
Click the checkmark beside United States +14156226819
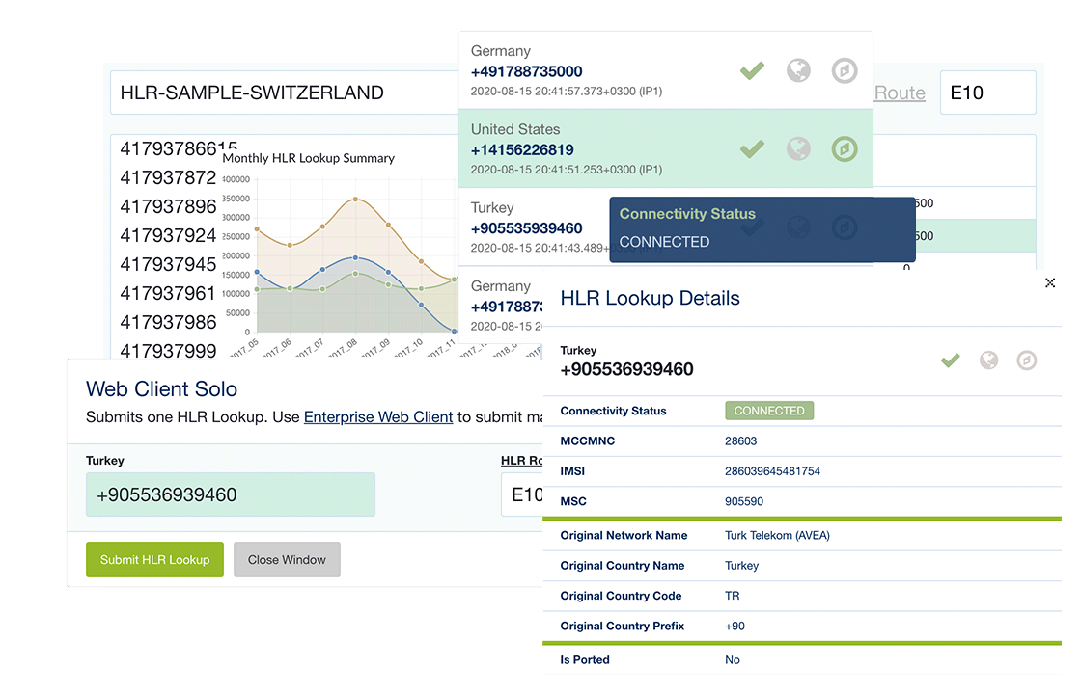[752, 149]
